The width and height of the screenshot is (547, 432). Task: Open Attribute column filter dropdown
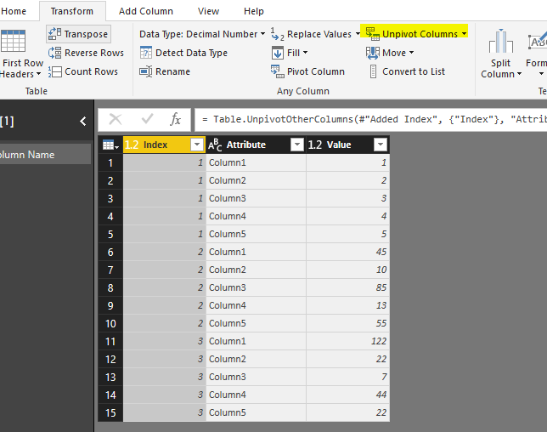(297, 145)
